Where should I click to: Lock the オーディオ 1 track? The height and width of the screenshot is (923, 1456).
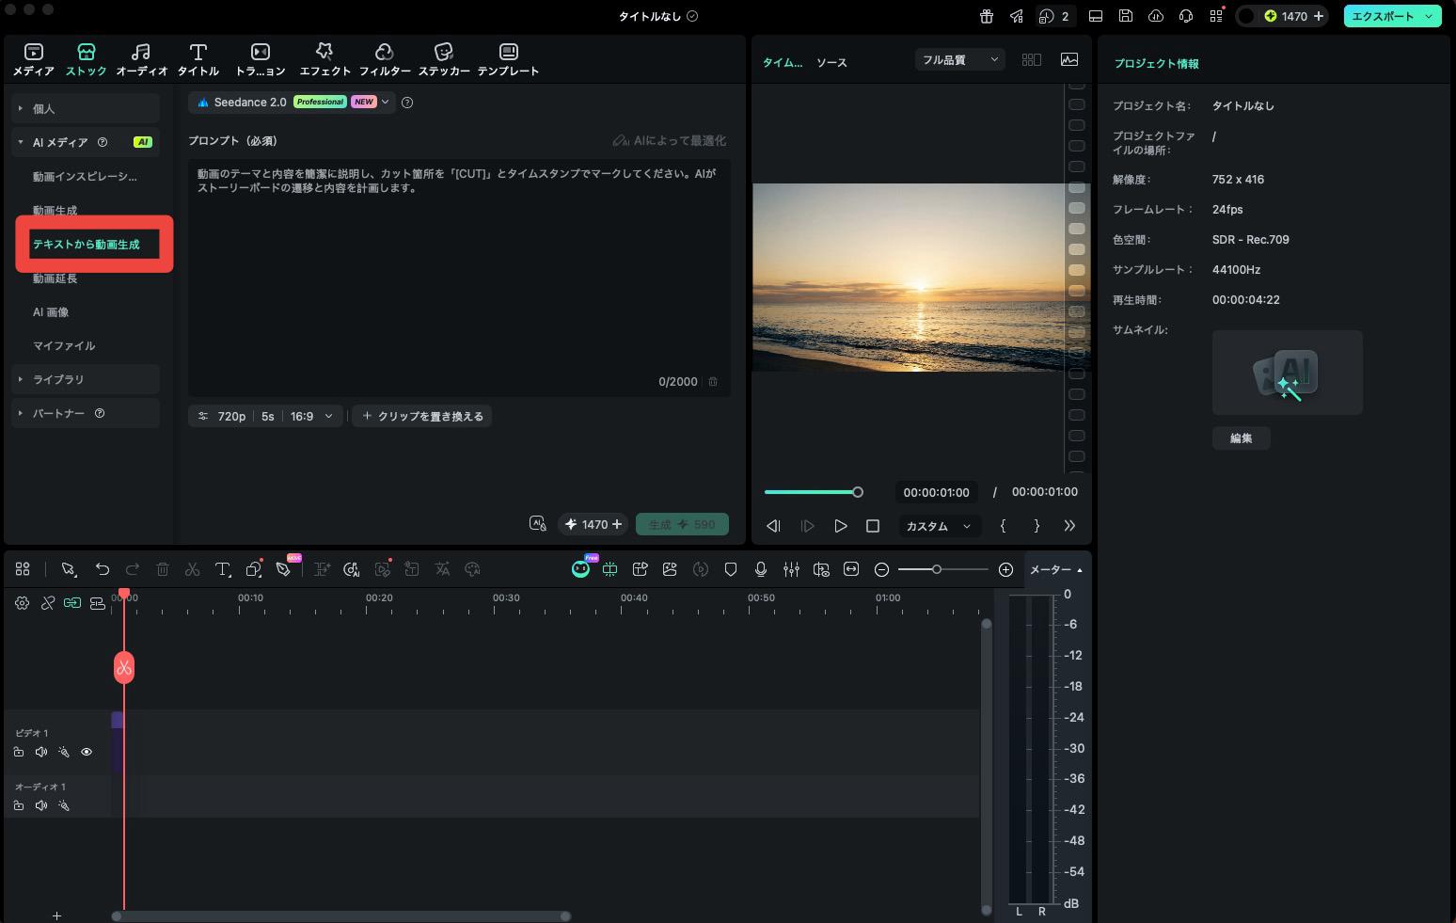point(19,805)
